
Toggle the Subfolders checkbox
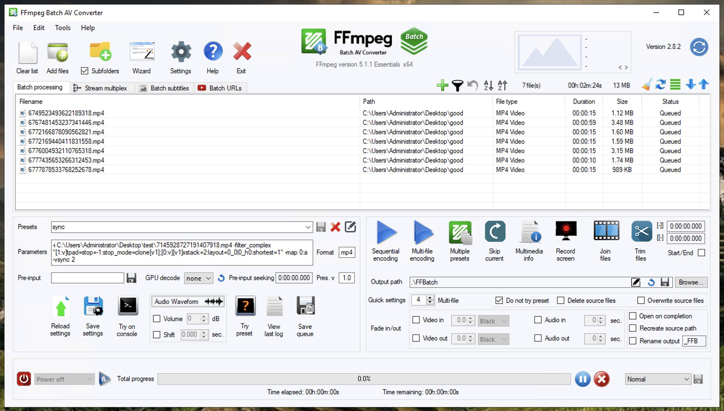[x=84, y=71]
